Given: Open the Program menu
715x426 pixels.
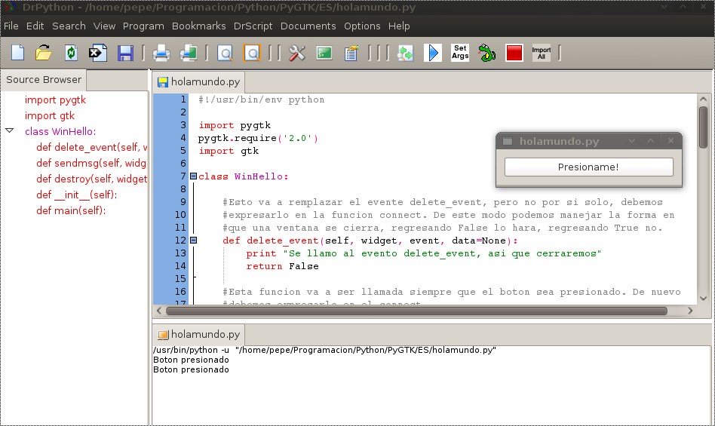Looking at the screenshot, I should [143, 26].
